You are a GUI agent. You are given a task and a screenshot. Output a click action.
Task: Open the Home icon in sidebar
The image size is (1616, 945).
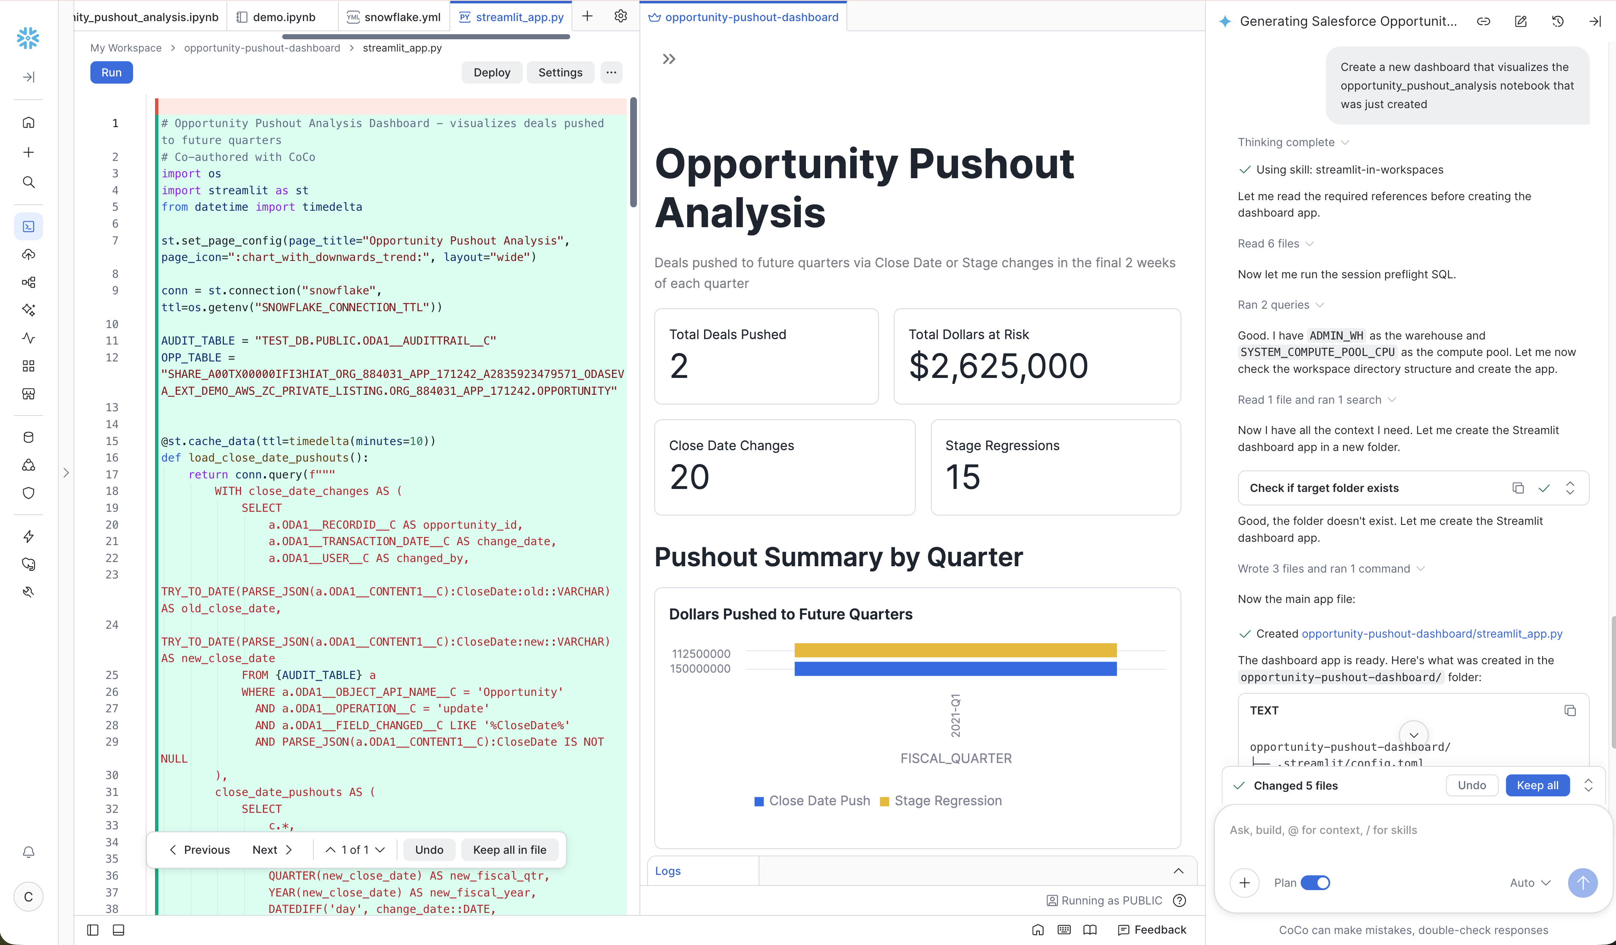[28, 122]
